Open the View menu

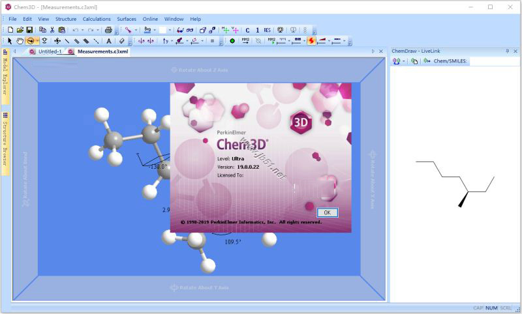pos(43,19)
